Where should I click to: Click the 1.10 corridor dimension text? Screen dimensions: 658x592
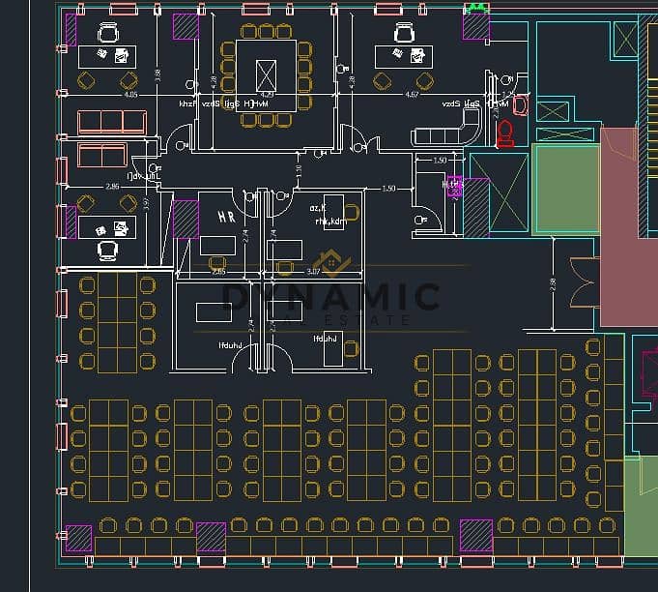coord(299,170)
